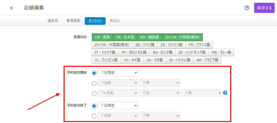Select the ?ヶ月前 radio option
The image size is (277, 123).
(94, 93)
